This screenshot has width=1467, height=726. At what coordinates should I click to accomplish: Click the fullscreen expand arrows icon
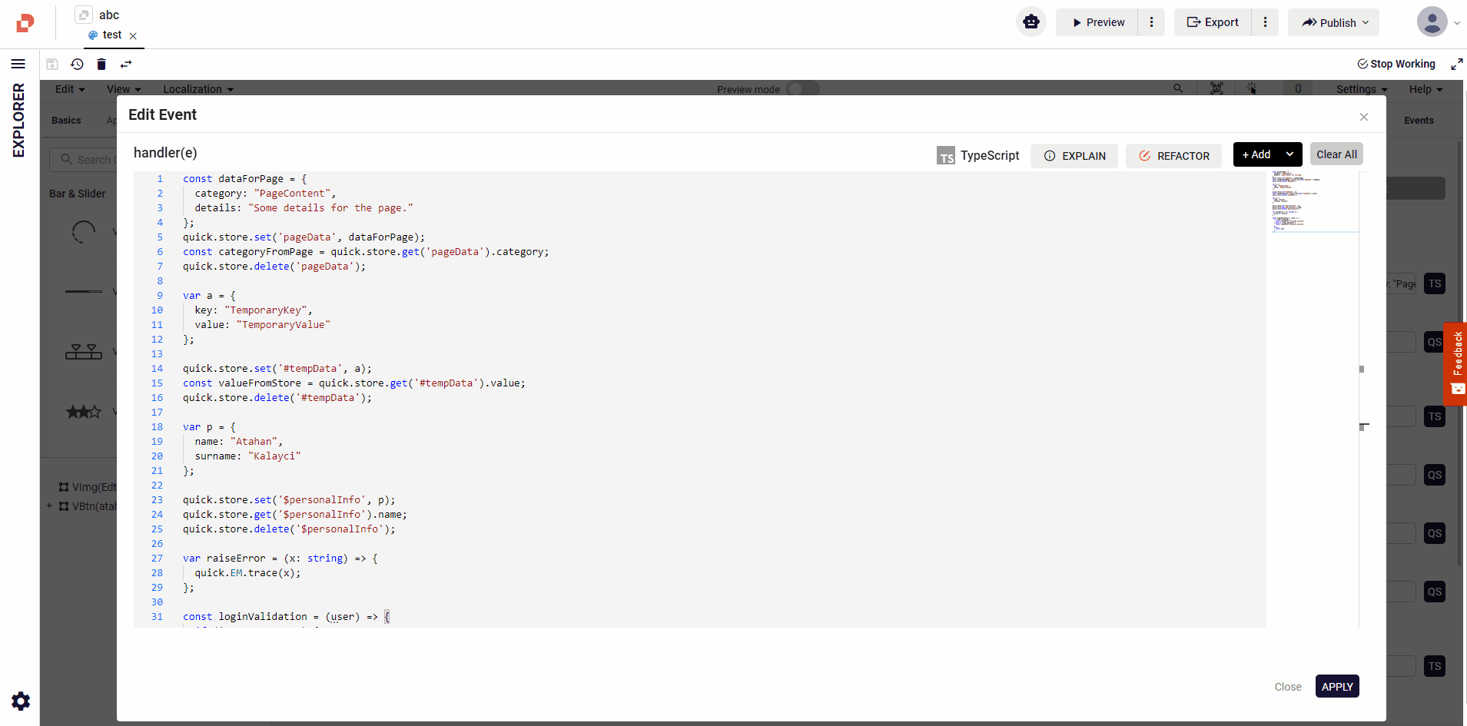[x=1456, y=65]
